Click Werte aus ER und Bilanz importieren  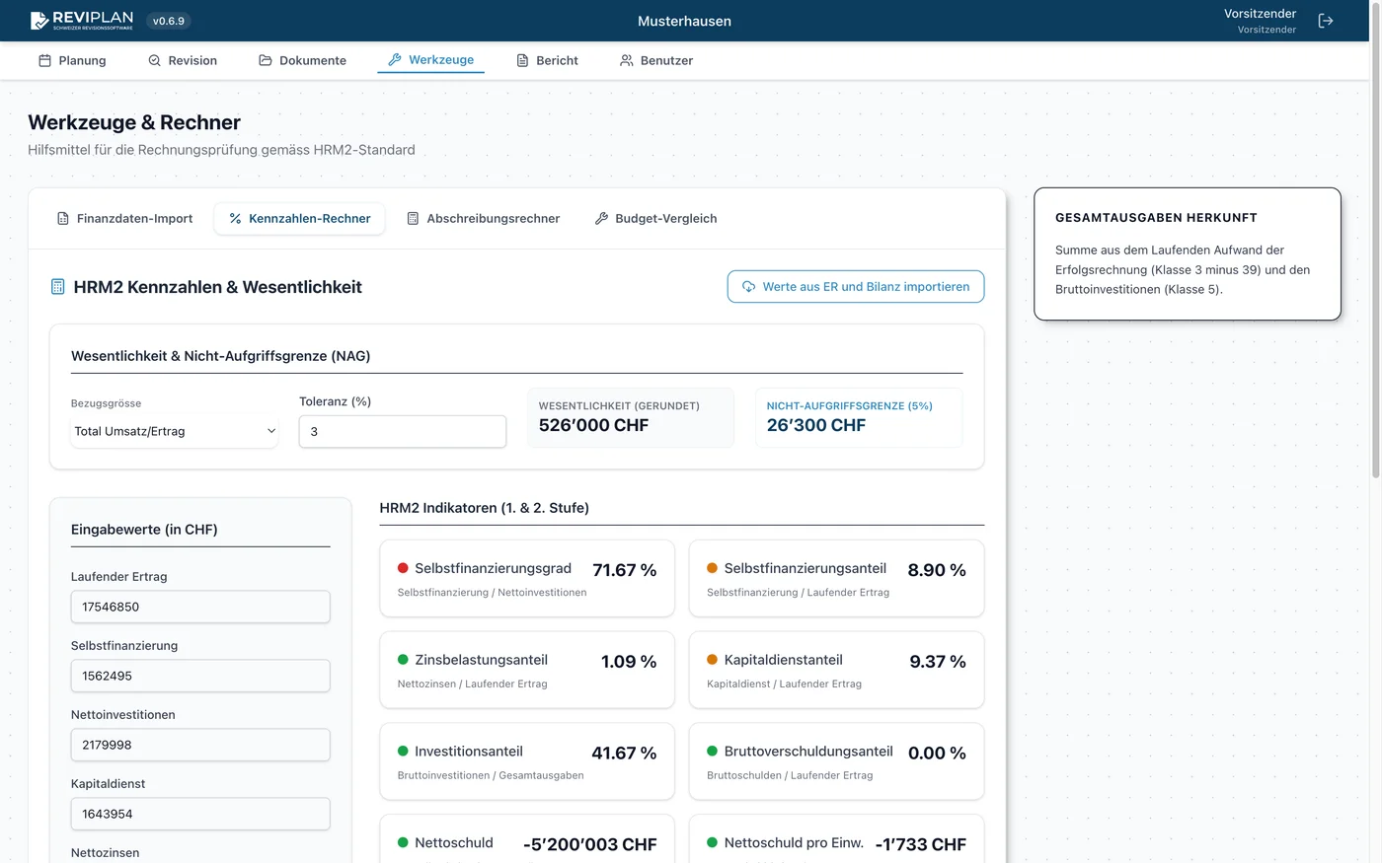click(x=855, y=287)
